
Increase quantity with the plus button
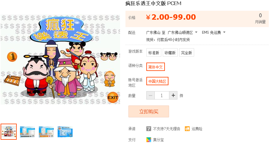[173, 95]
